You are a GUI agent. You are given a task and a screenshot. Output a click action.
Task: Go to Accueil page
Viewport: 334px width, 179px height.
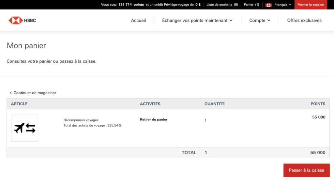[138, 20]
